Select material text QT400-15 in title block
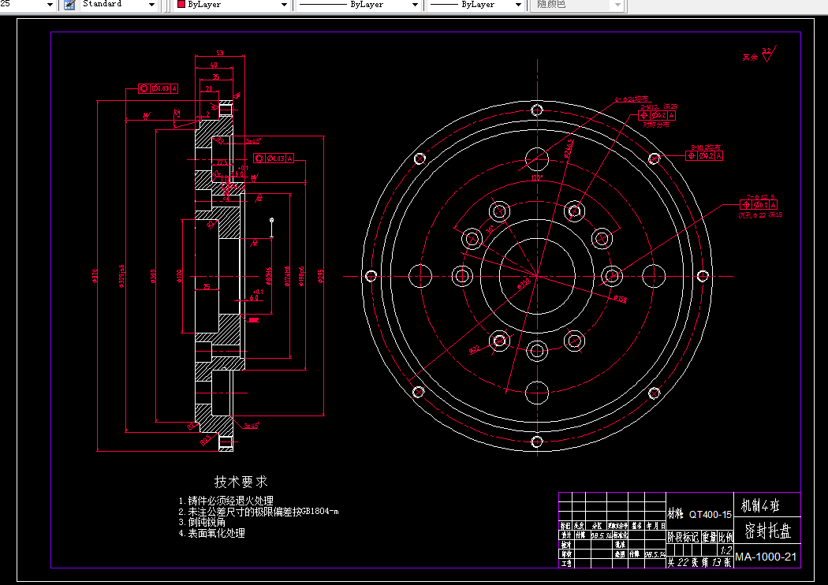Viewport: 828px width, 585px height. [711, 514]
